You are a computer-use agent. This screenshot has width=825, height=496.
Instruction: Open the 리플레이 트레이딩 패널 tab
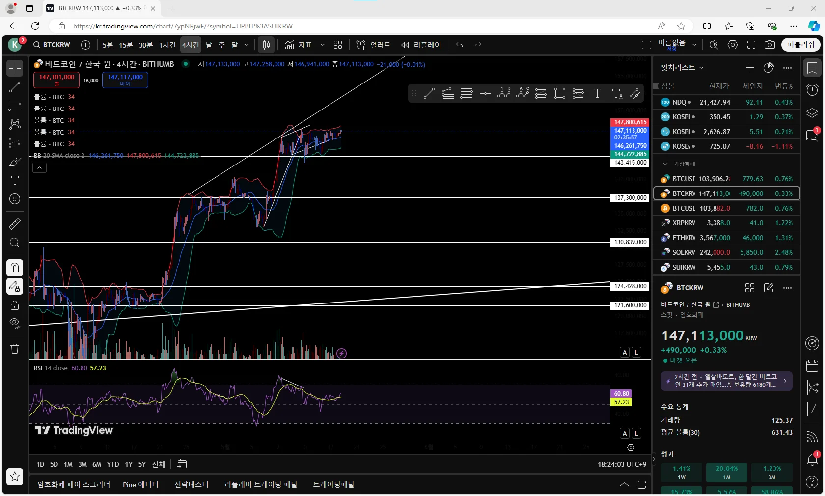coord(261,484)
